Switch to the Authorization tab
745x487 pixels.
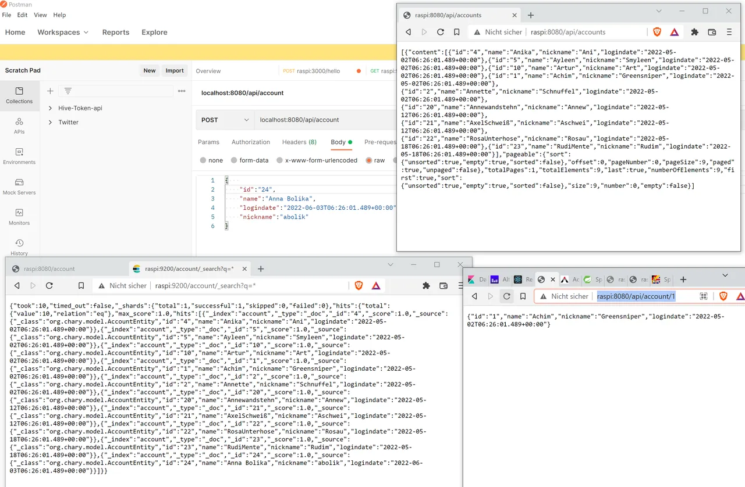[251, 142]
